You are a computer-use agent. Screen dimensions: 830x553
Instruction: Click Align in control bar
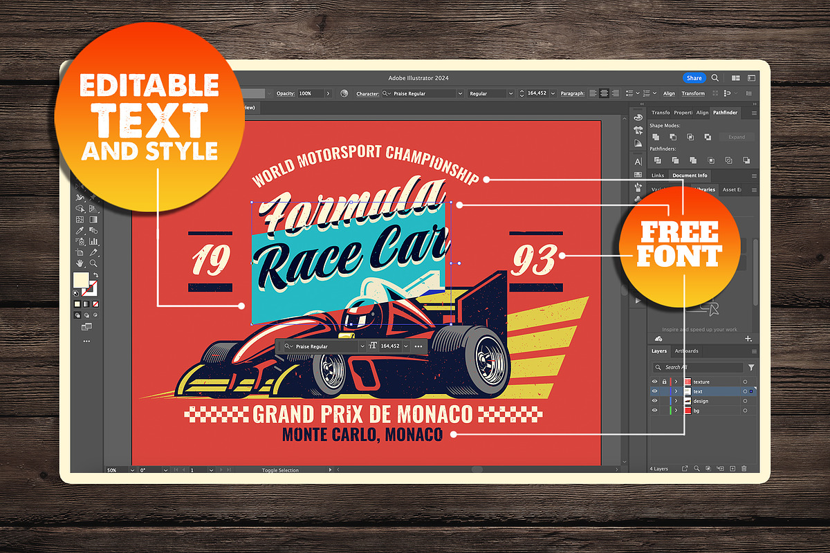coord(669,93)
